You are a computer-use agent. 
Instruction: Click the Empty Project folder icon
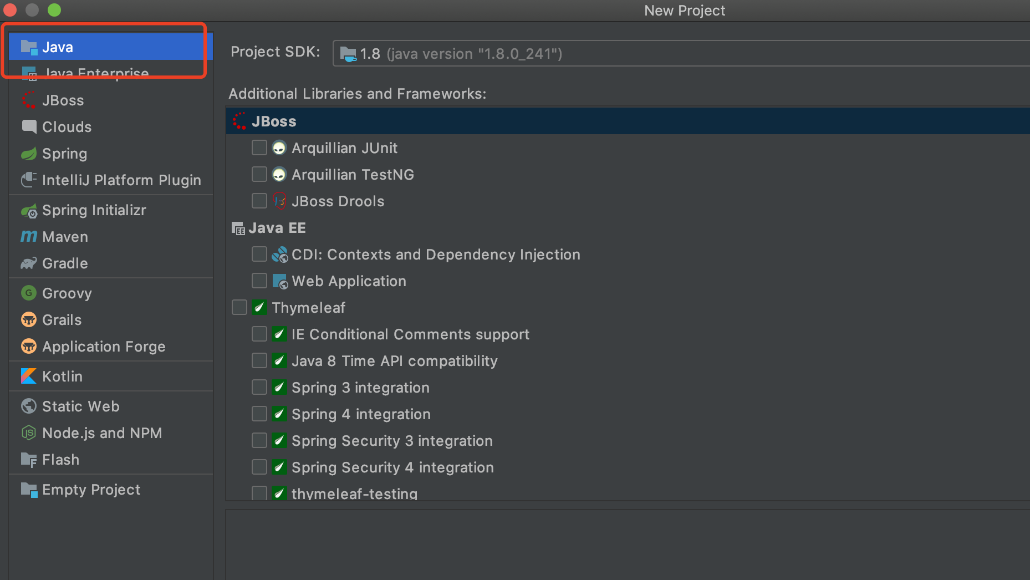pos(29,490)
